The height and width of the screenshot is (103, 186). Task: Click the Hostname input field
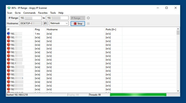(31, 23)
